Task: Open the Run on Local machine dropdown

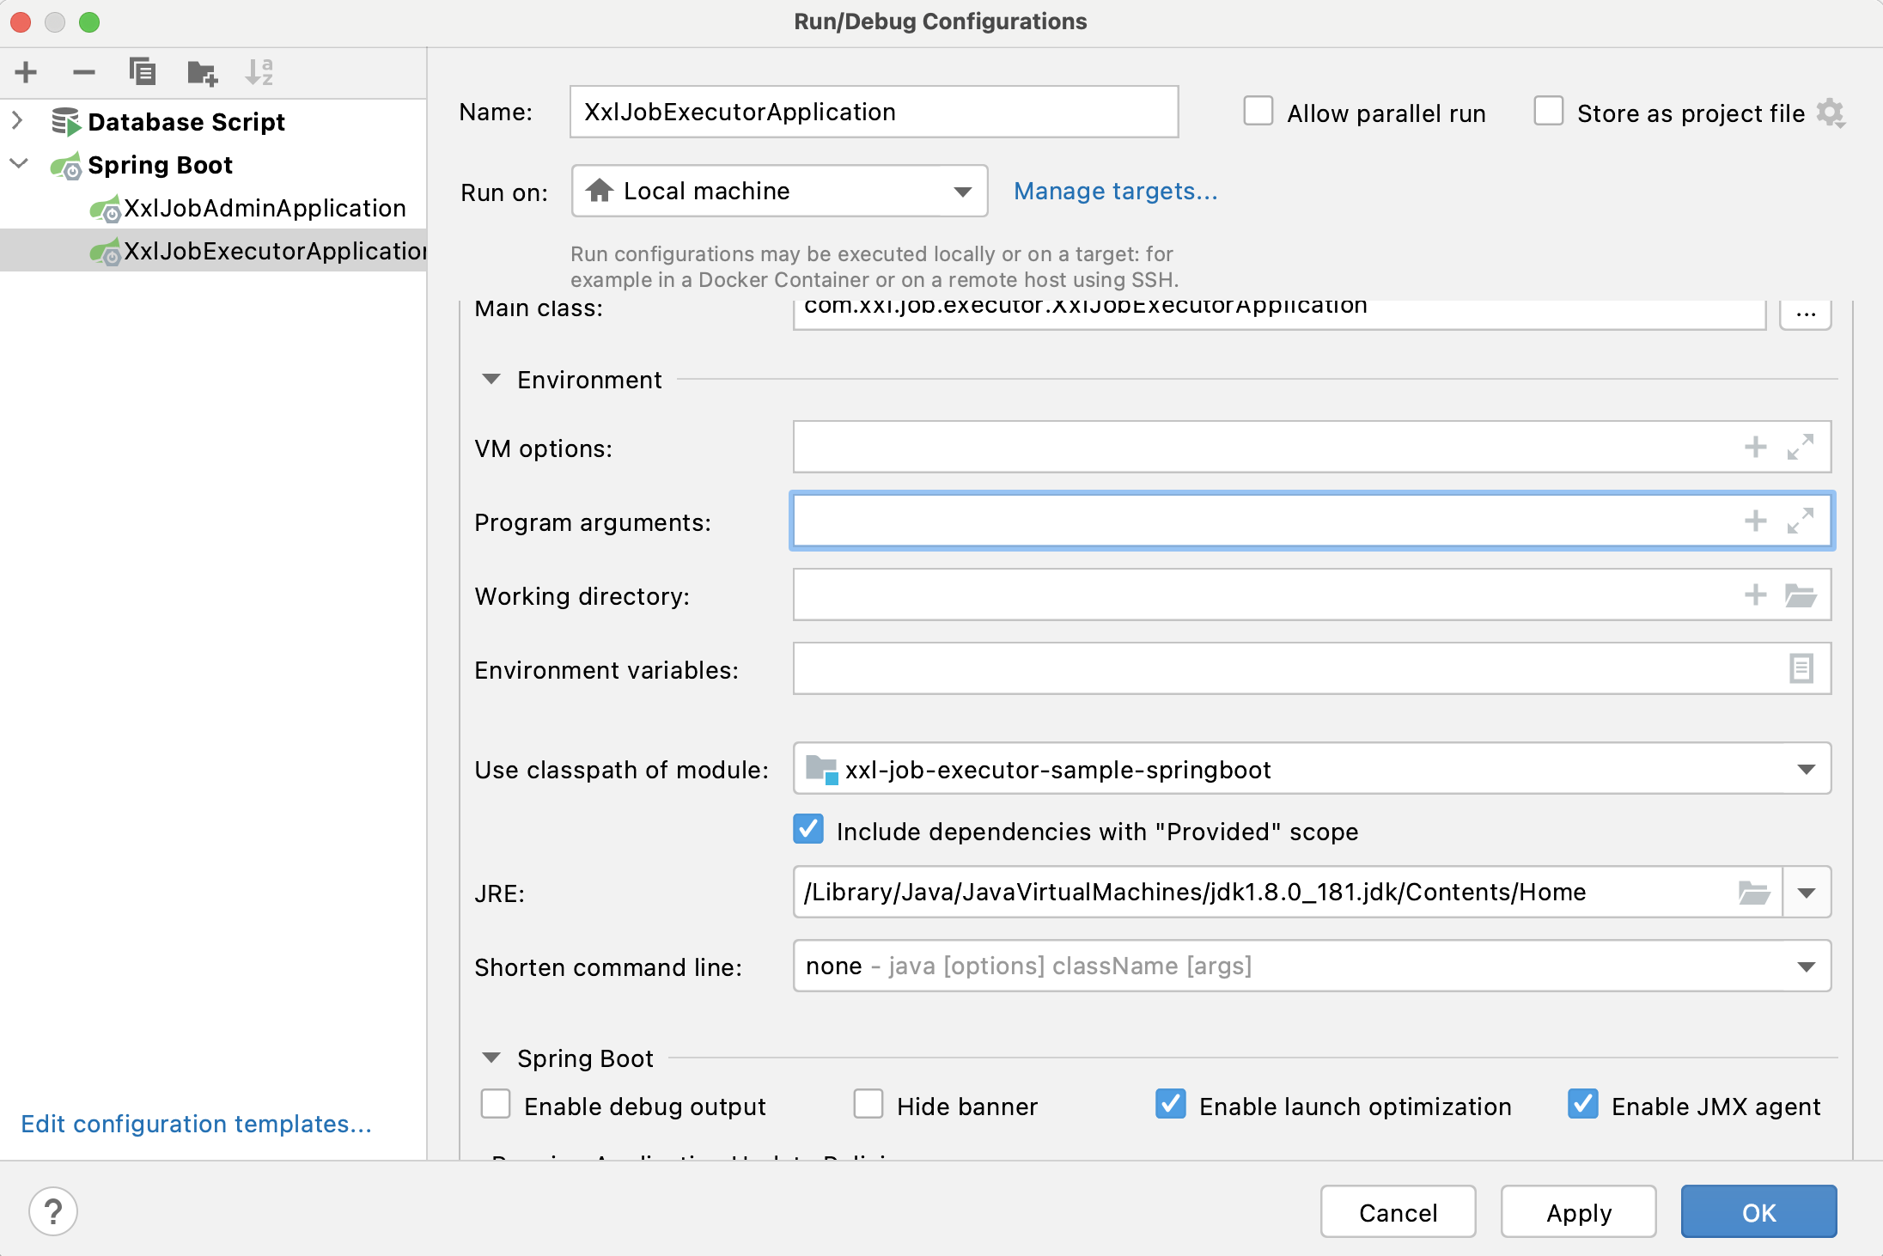Action: click(x=779, y=191)
